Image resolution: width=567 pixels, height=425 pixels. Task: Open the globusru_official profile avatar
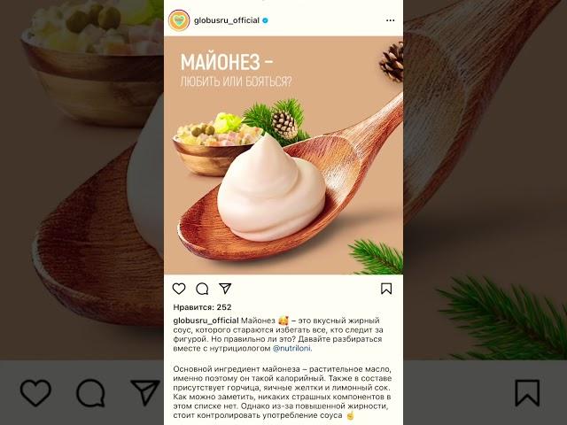(179, 20)
